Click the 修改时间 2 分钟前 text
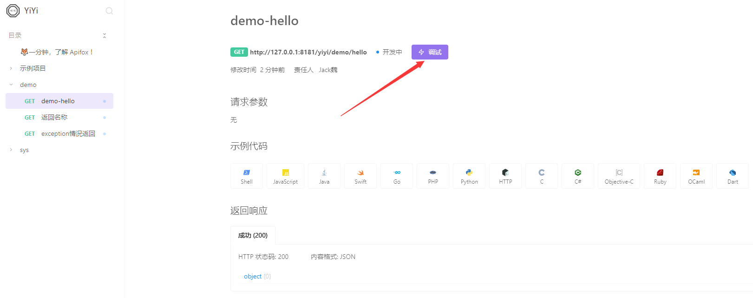 [x=257, y=70]
